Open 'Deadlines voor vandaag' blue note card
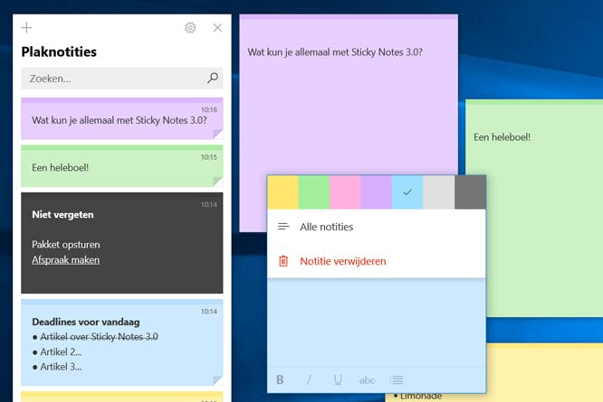 pos(122,342)
